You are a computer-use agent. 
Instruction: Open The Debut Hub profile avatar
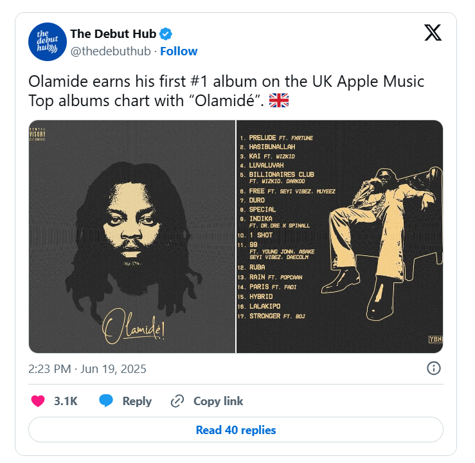coord(48,42)
